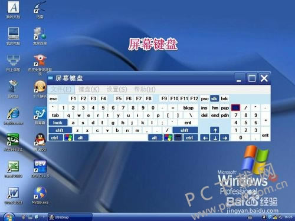295x221 pixels.
Task: Click the main ent key beside the apostrophe key
Action: (188, 123)
